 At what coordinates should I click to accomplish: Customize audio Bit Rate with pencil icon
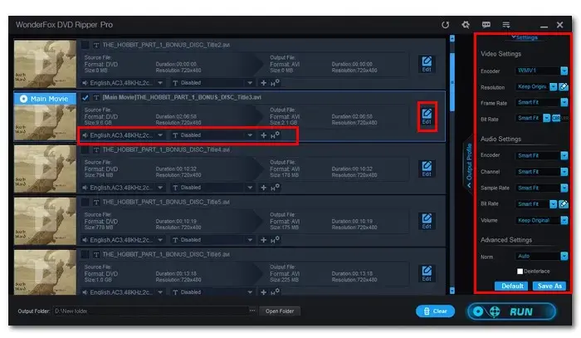[x=564, y=203]
